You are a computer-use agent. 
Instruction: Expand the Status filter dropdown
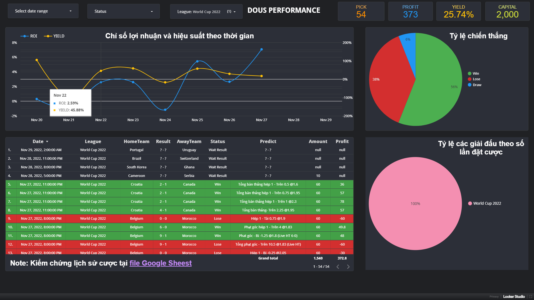(x=123, y=11)
